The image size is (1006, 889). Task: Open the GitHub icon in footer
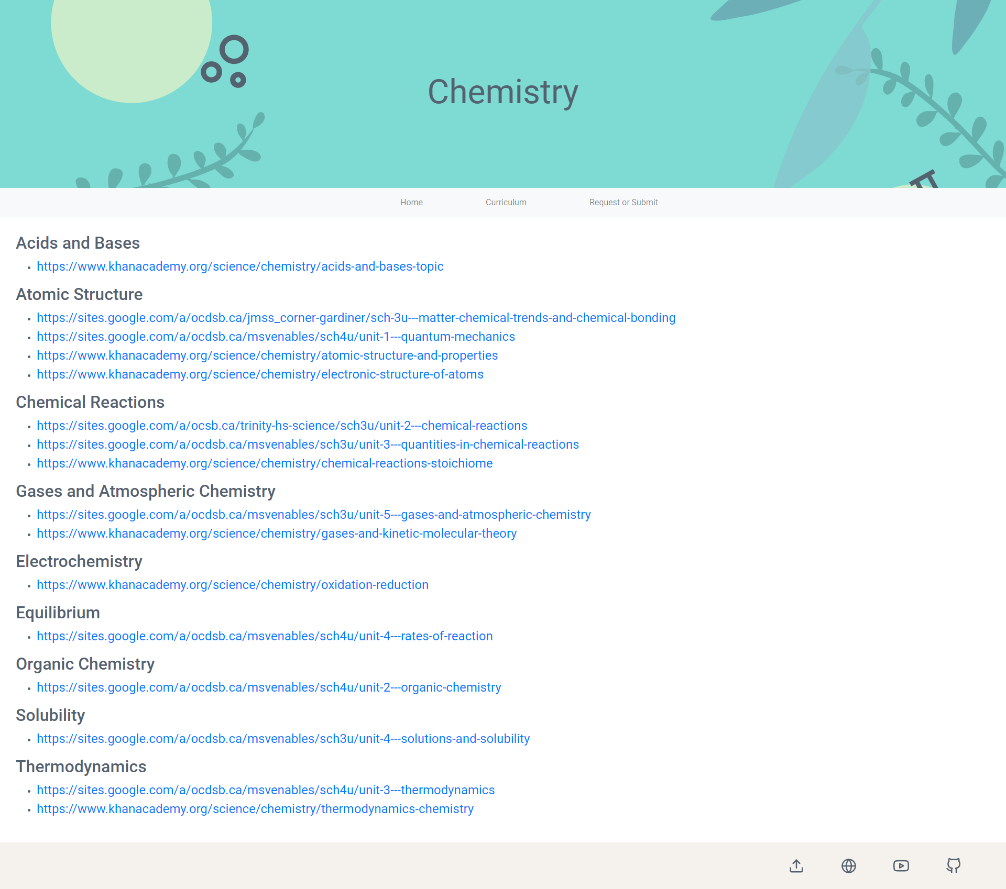[x=954, y=866]
